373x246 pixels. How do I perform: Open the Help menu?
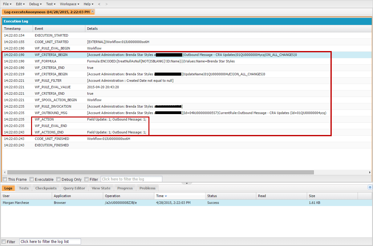pyautogui.click(x=89, y=4)
